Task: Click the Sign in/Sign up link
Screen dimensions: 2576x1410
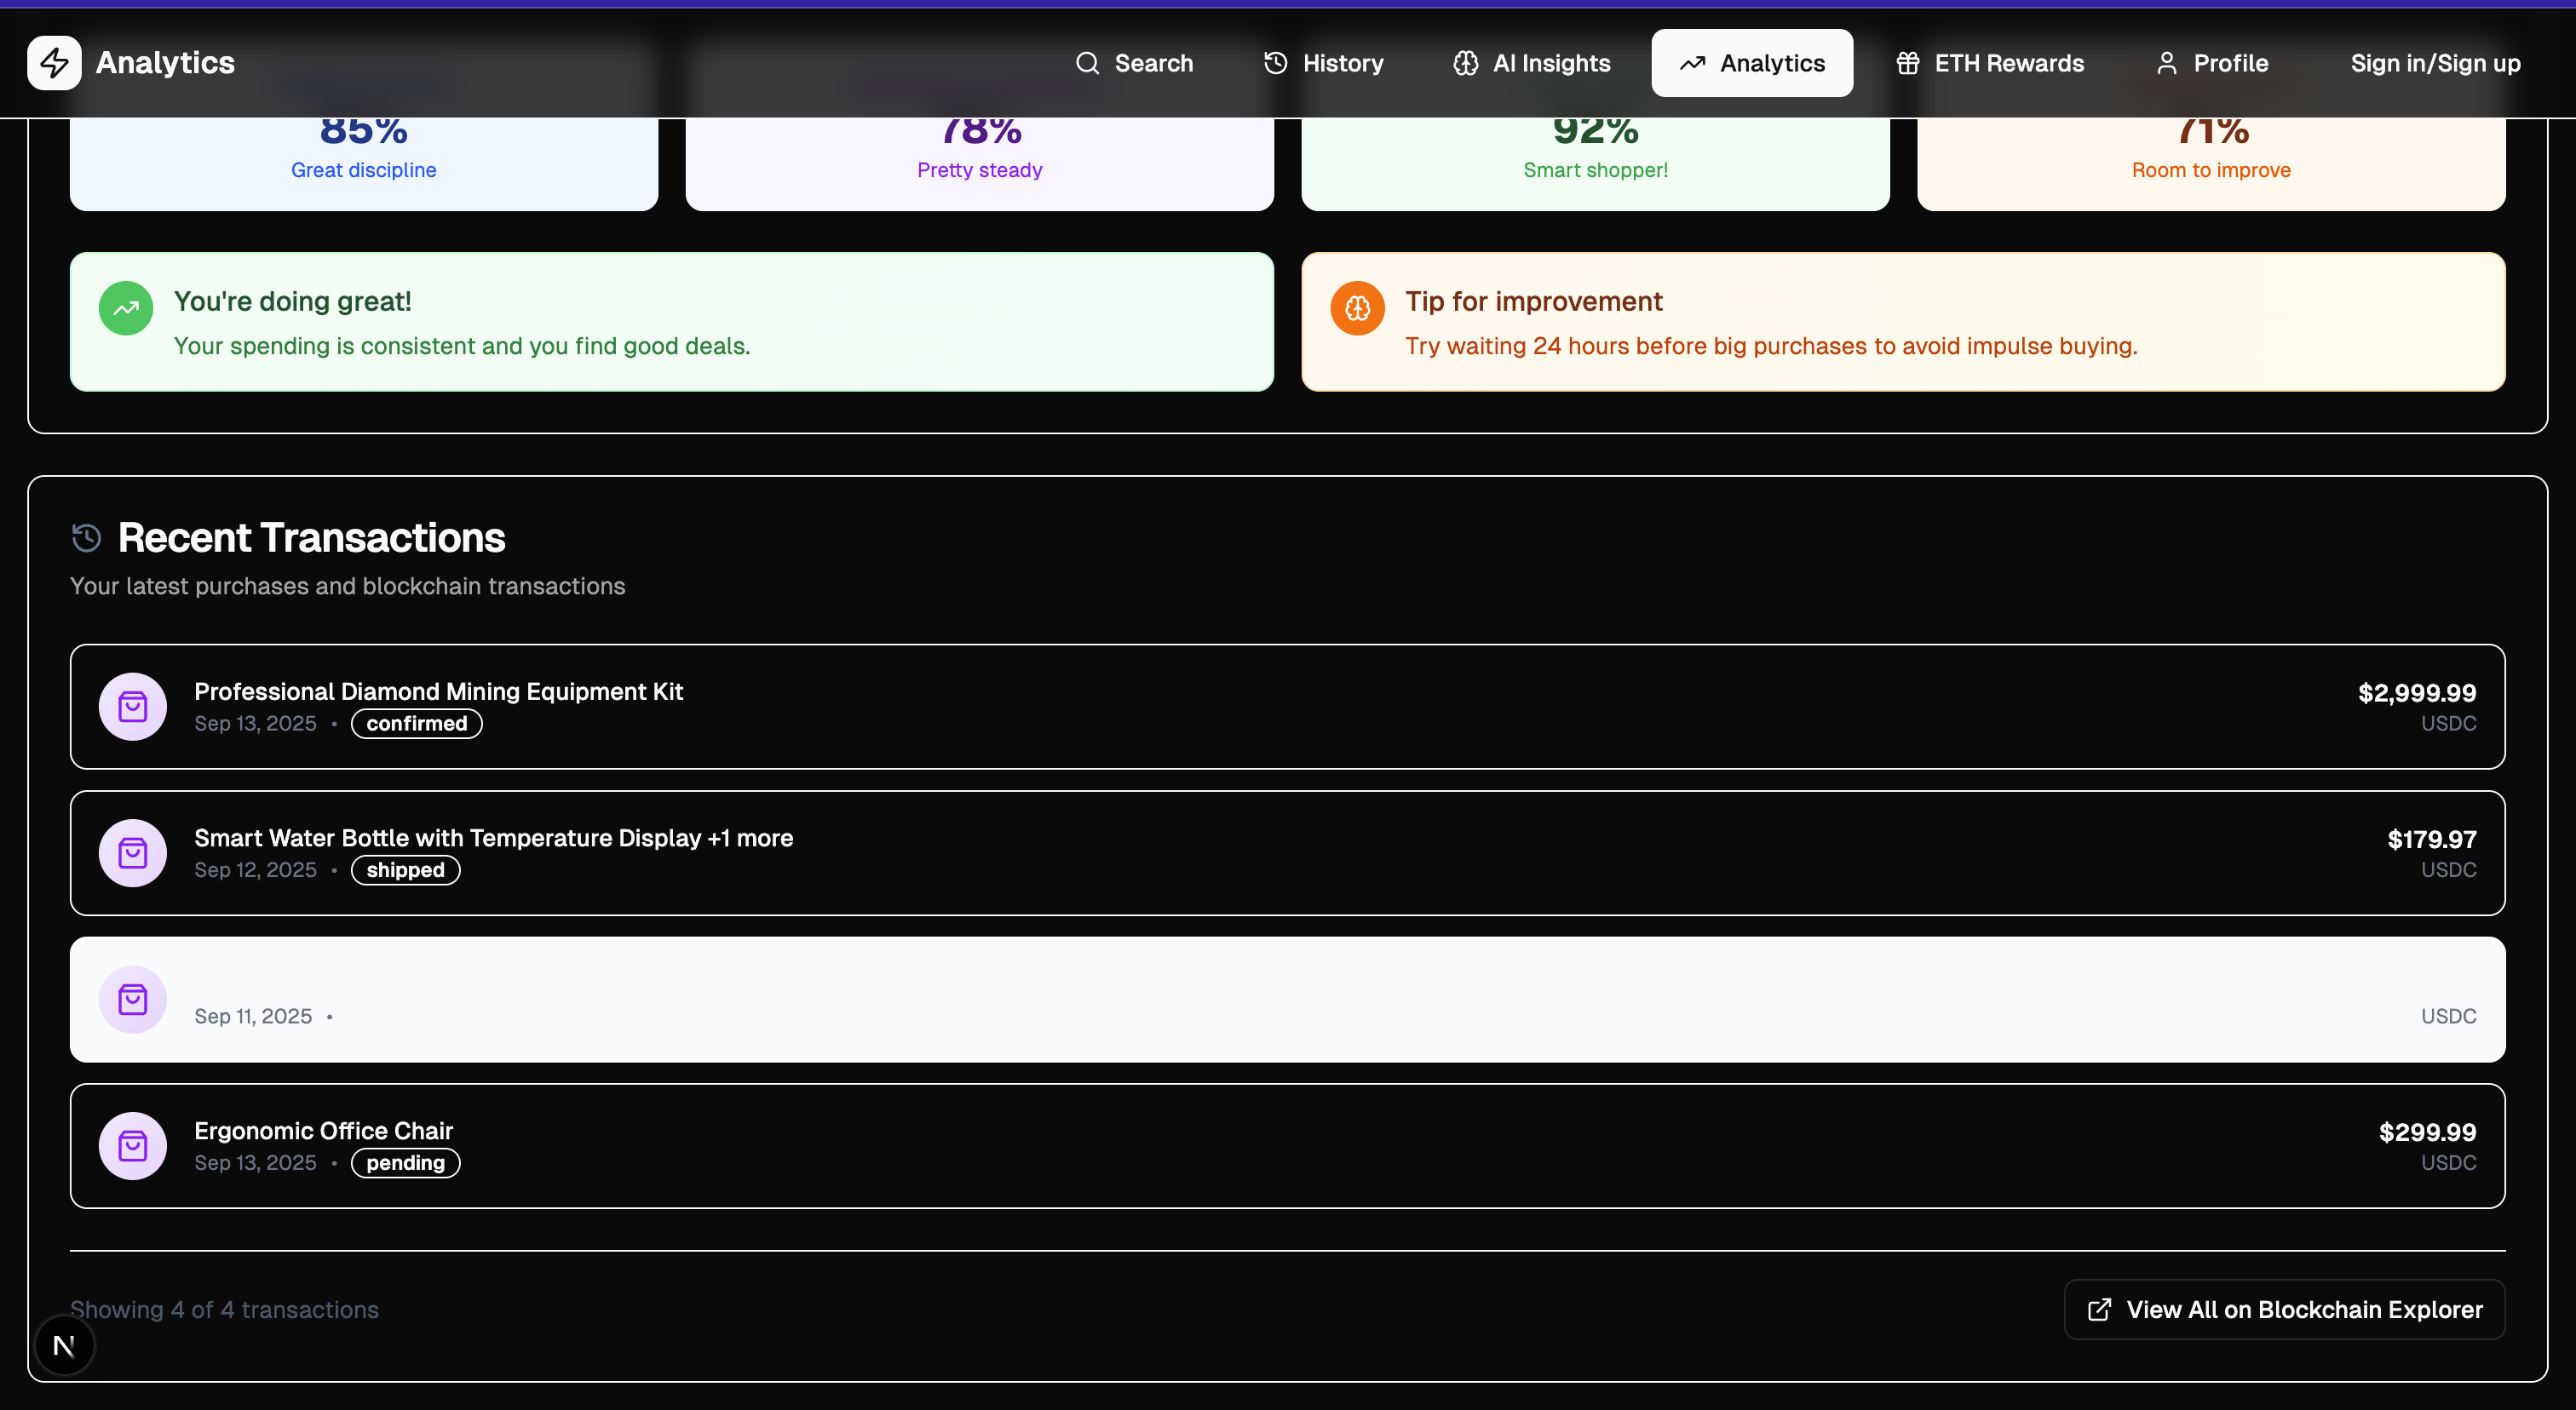Action: pos(2435,63)
